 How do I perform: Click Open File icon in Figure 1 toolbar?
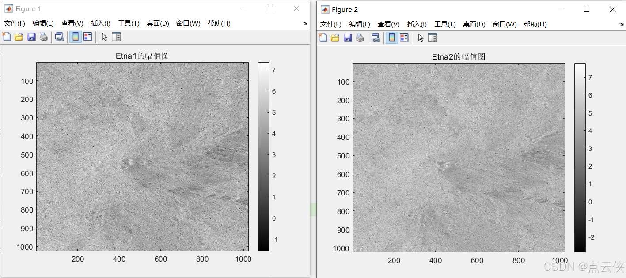point(19,37)
